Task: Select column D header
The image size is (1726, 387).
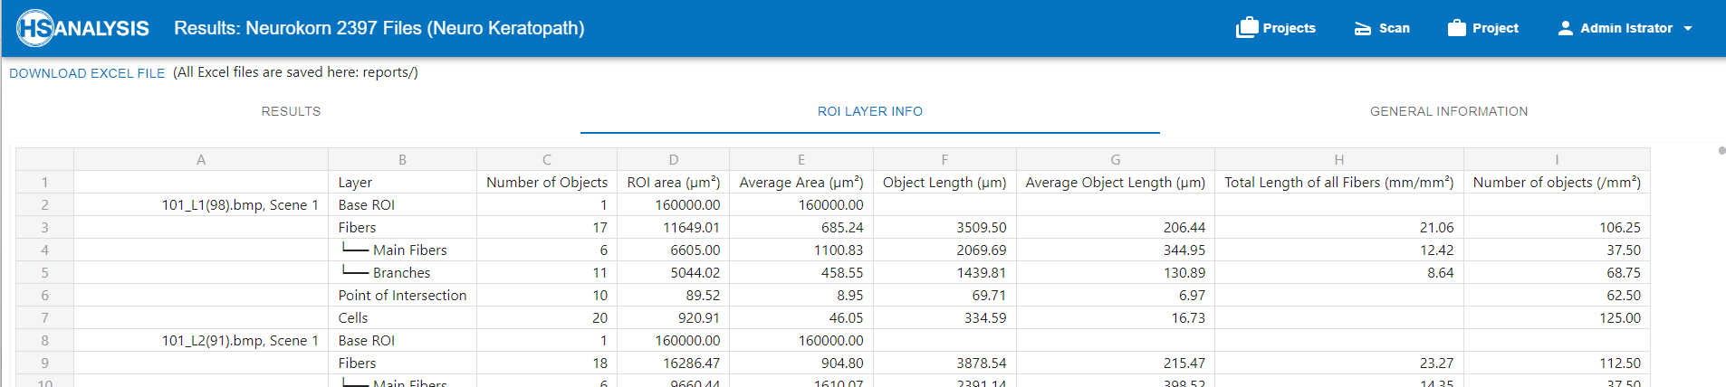Action: click(x=673, y=159)
